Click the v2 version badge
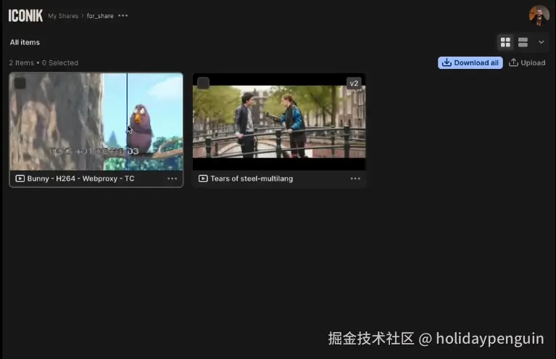 pyautogui.click(x=354, y=83)
